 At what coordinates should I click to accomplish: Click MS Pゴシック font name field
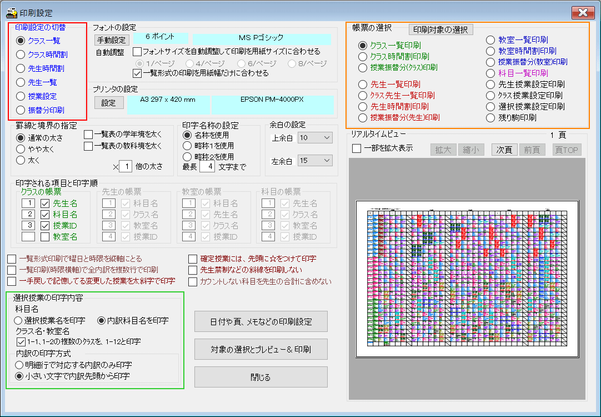click(x=262, y=39)
